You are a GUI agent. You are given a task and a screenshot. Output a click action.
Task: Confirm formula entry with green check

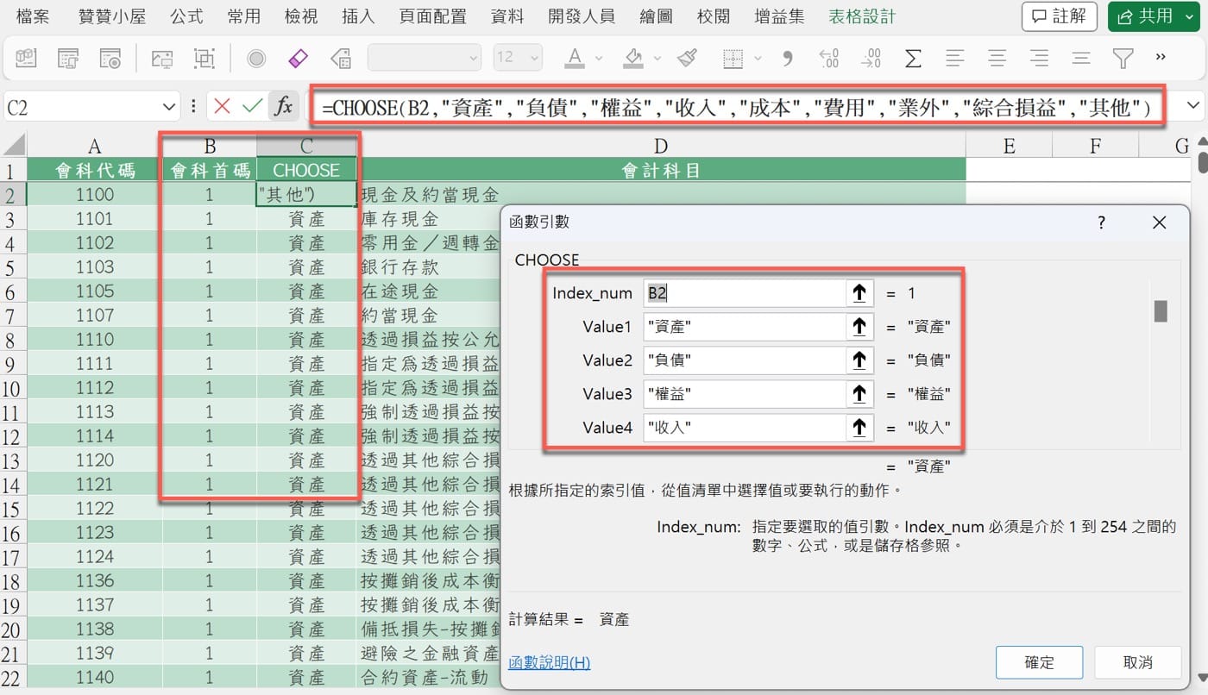point(252,106)
